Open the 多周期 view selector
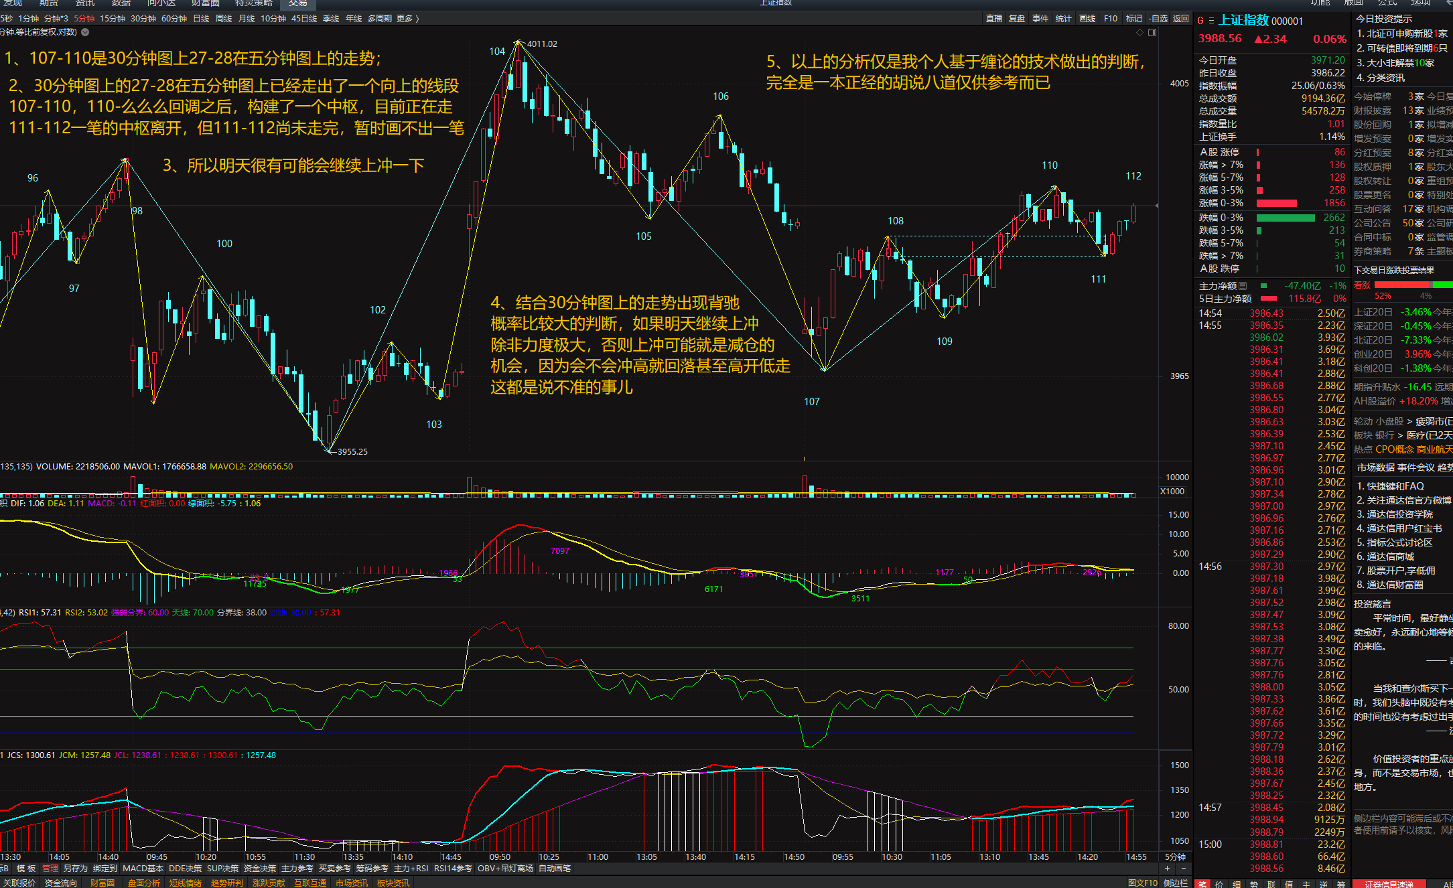1453x888 pixels. point(379,19)
